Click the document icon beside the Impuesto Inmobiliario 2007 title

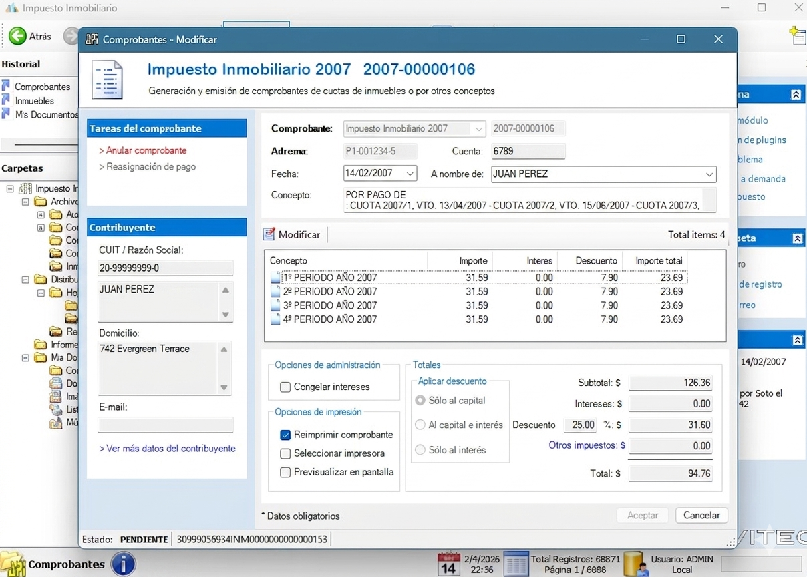107,79
